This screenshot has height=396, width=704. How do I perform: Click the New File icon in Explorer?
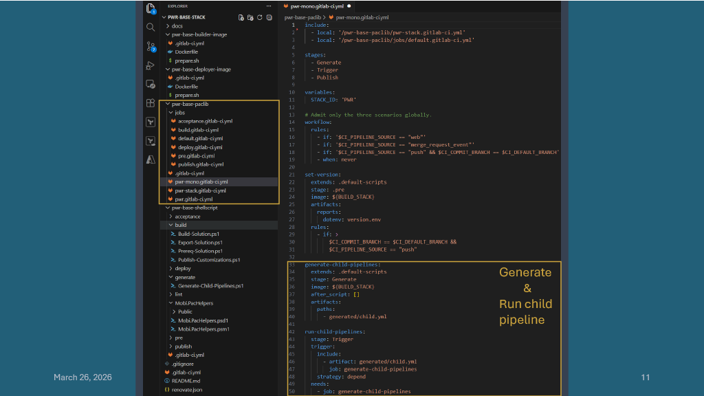tap(241, 17)
